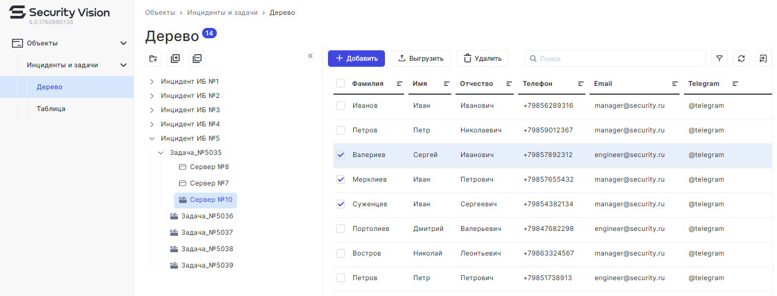Check the Иванов row checkbox
The image size is (777, 296).
pos(341,106)
